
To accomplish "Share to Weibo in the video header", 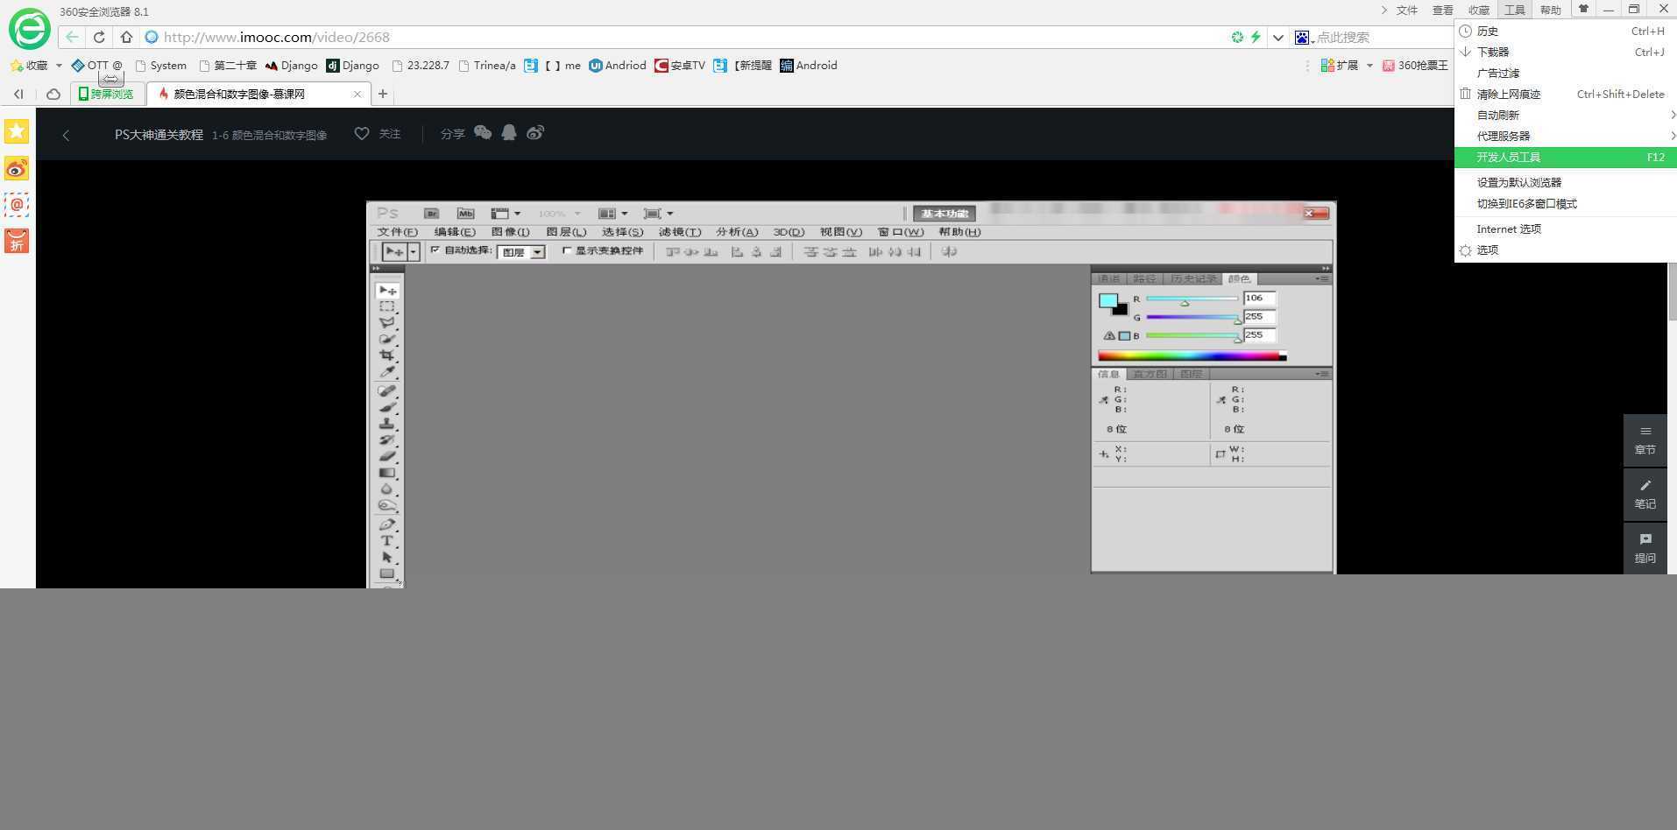I will pyautogui.click(x=535, y=132).
